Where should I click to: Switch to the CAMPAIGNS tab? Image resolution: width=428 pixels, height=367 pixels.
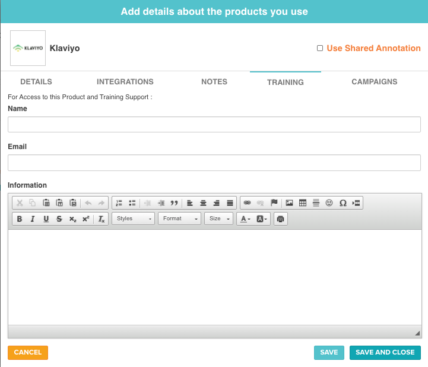pos(374,81)
